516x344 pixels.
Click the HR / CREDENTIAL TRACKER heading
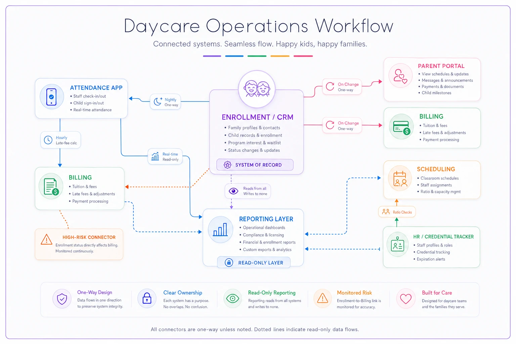(443, 237)
